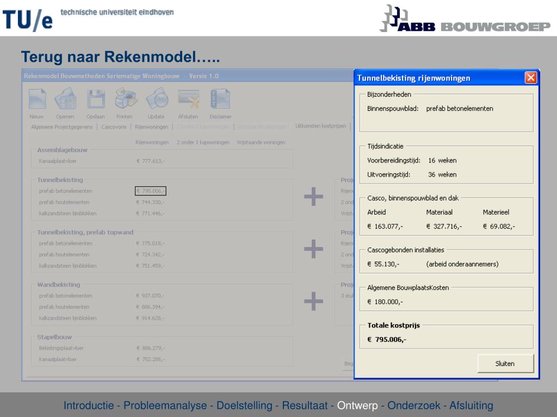The image size is (557, 417).
Task: Click plus icon beside Wandbekisting section
Action: click(x=313, y=301)
